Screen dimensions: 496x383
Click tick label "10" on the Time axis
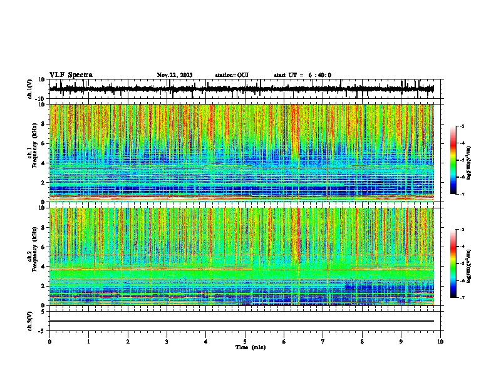(x=440, y=342)
